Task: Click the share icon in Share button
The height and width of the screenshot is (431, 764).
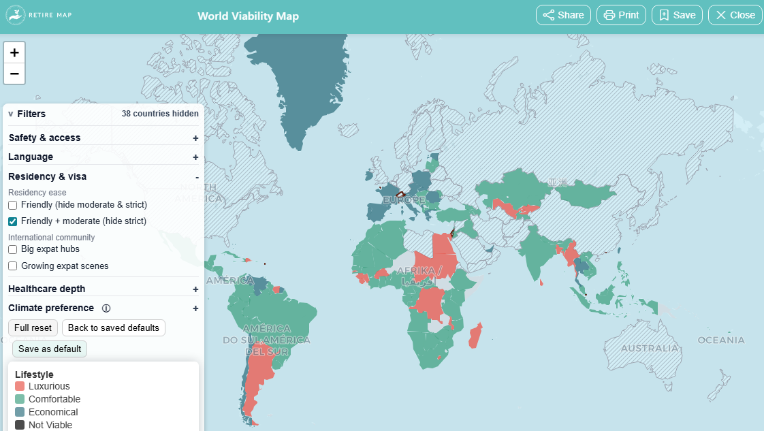Action: click(x=549, y=15)
